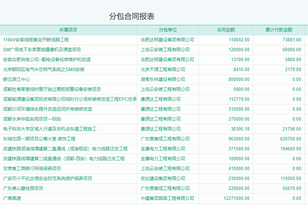Click contract amount 230000.00
The height and width of the screenshot is (205, 308).
click(x=239, y=178)
